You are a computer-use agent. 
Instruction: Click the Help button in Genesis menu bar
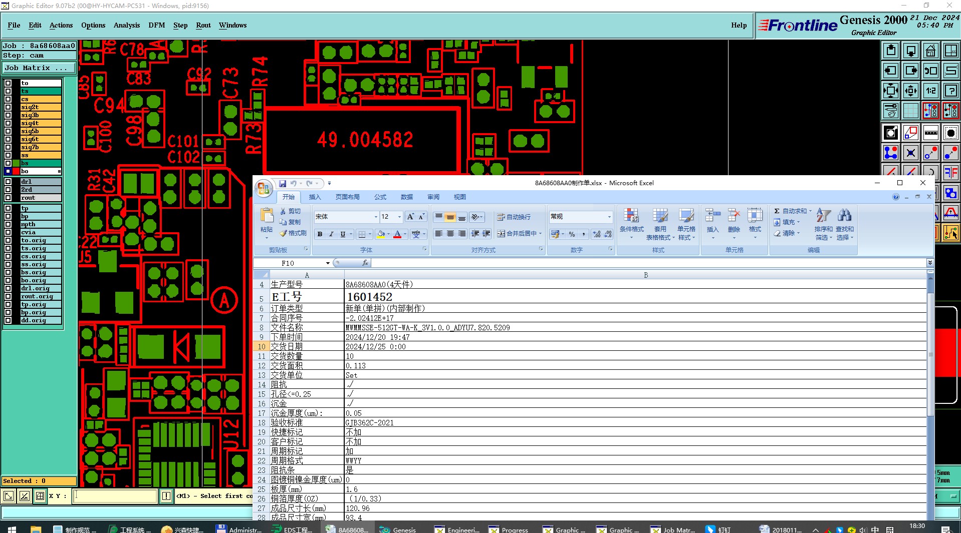tap(739, 25)
